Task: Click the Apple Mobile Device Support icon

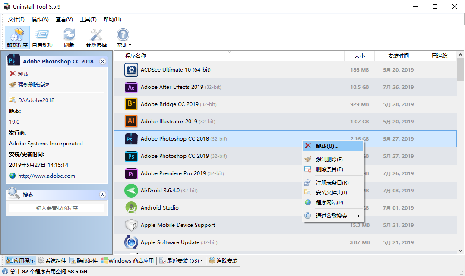Action: tap(131, 225)
